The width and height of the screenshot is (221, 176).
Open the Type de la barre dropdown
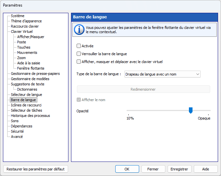click(x=162, y=74)
